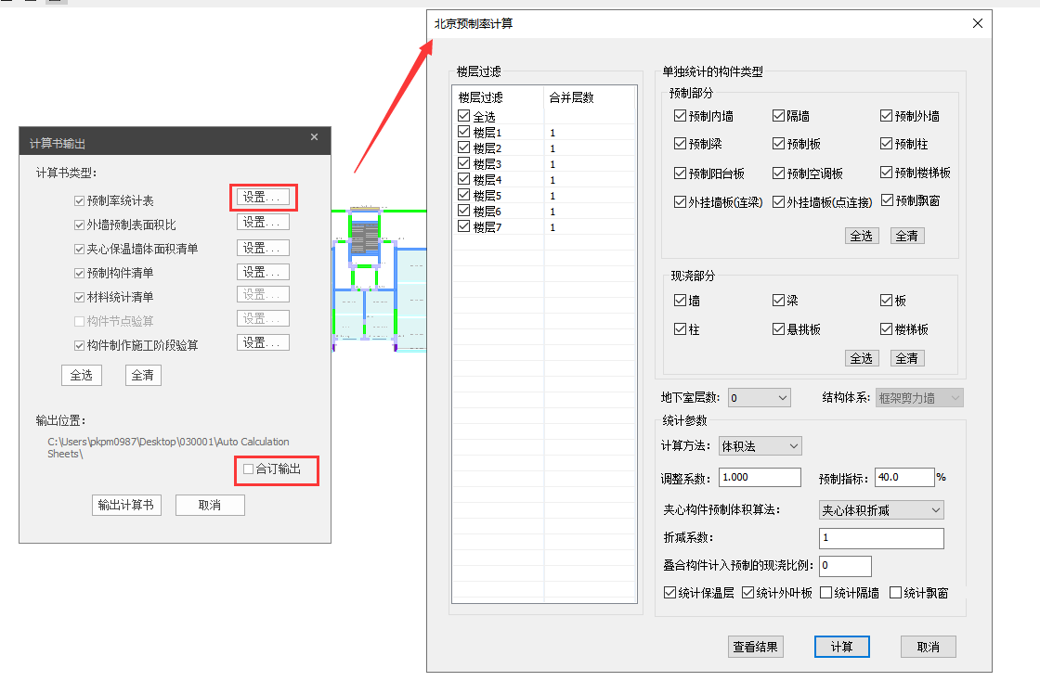Open 设置 for 构件制作施工阶段验算
1040x694 pixels.
pyautogui.click(x=263, y=342)
